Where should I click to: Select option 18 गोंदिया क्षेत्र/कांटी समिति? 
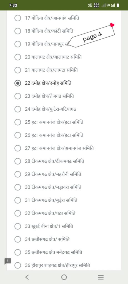click(x=17, y=31)
